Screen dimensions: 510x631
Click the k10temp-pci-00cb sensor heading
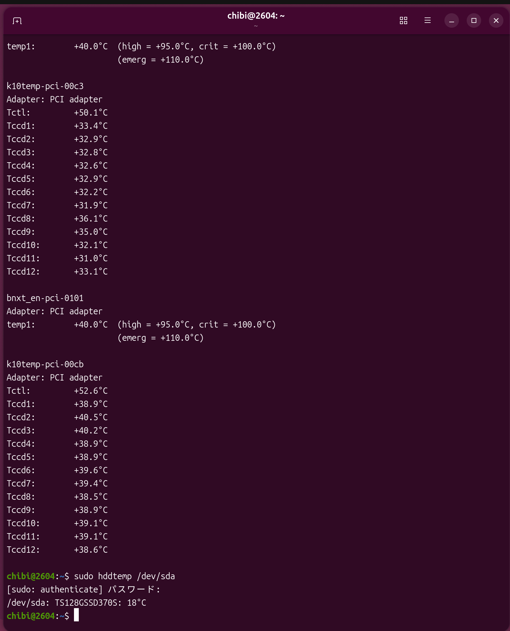tap(45, 364)
